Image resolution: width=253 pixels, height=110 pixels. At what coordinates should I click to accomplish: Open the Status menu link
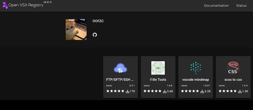(241, 5)
